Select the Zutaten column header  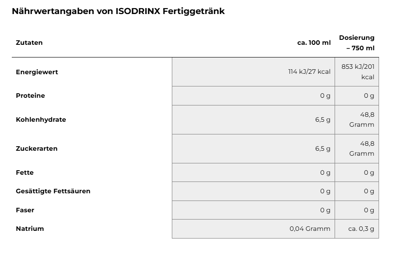click(29, 43)
